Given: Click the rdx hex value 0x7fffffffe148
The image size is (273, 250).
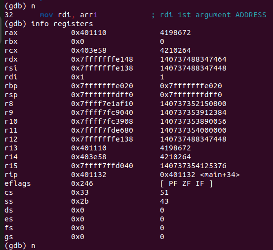Looking at the screenshot, I should coord(102,59).
